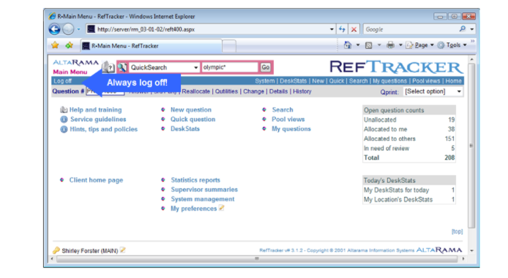This screenshot has width=508, height=278.
Task: Select the R•Main Menu - RefTracker tab
Action: (x=152, y=46)
